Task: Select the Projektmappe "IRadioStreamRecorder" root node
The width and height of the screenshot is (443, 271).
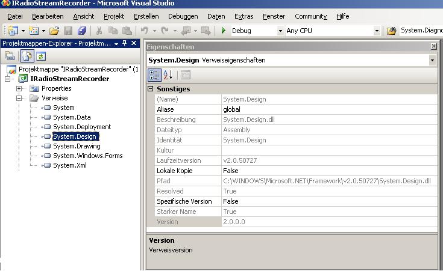Action: 78,69
